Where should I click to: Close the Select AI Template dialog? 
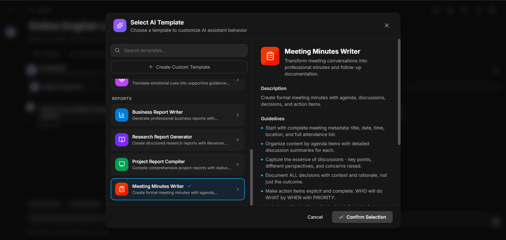(387, 26)
